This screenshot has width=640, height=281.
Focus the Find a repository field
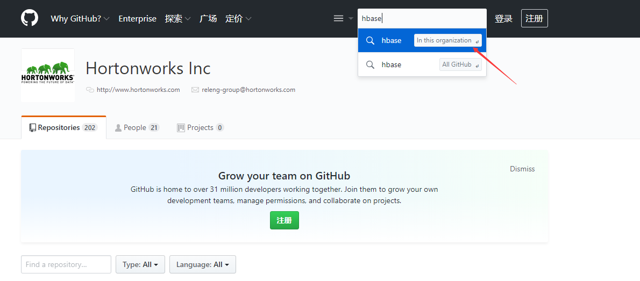coord(66,264)
